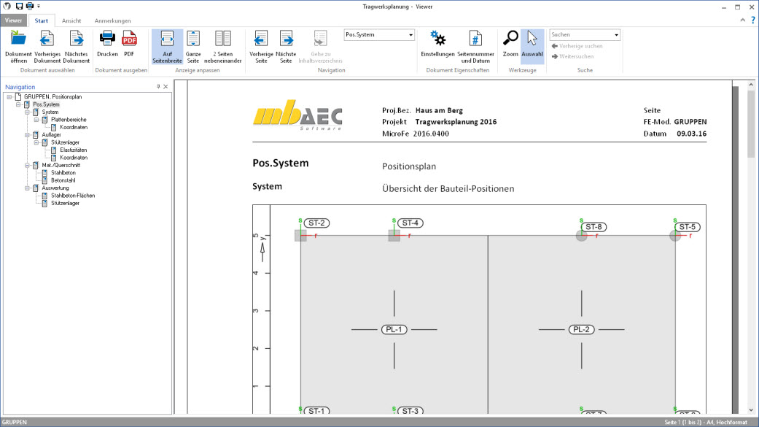Select Koordinaten below Elastizitäten
The image size is (759, 427).
(x=74, y=158)
